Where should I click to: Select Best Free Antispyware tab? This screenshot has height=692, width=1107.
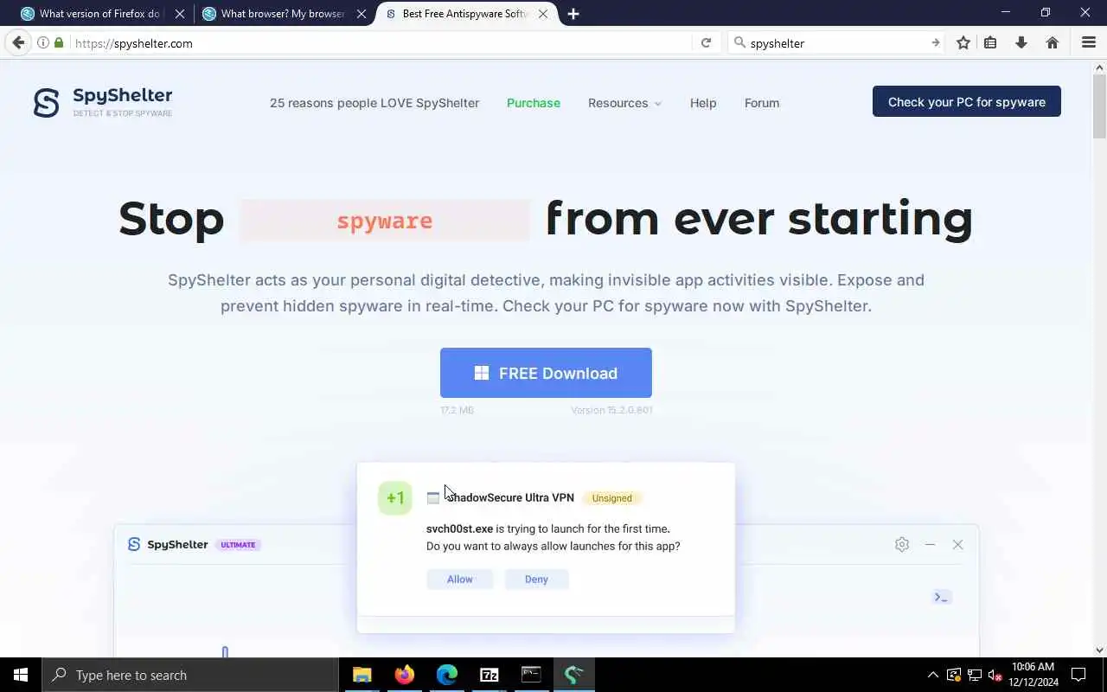coord(465,14)
